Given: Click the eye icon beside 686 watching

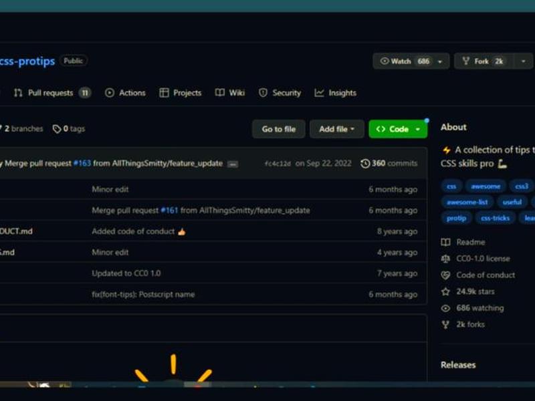Looking at the screenshot, I should [445, 308].
